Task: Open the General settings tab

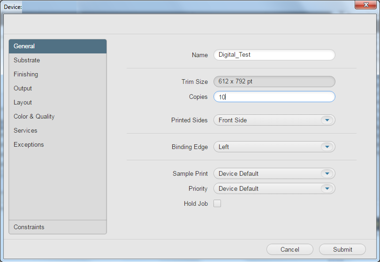Action: coord(58,46)
